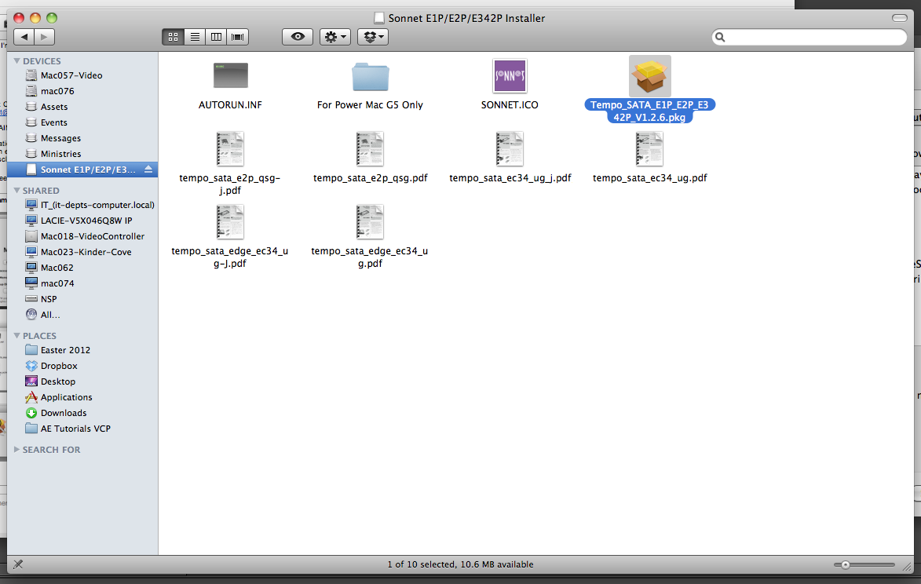
Task: Go forward in Finder history
Action: [x=45, y=37]
